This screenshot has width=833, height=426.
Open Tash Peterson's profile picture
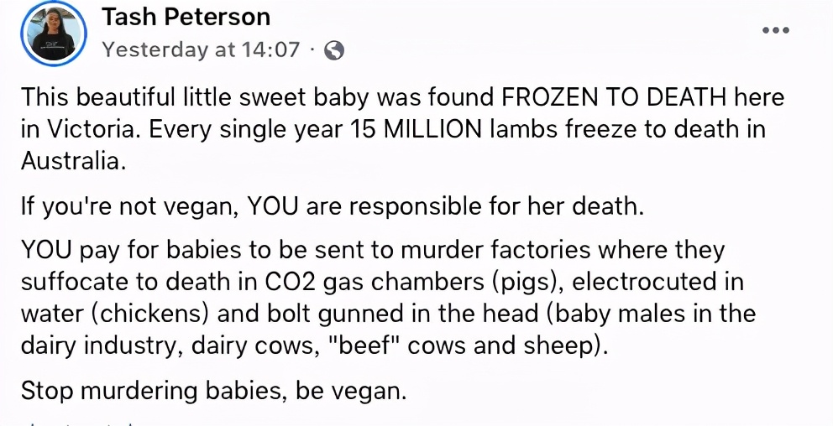point(54,34)
